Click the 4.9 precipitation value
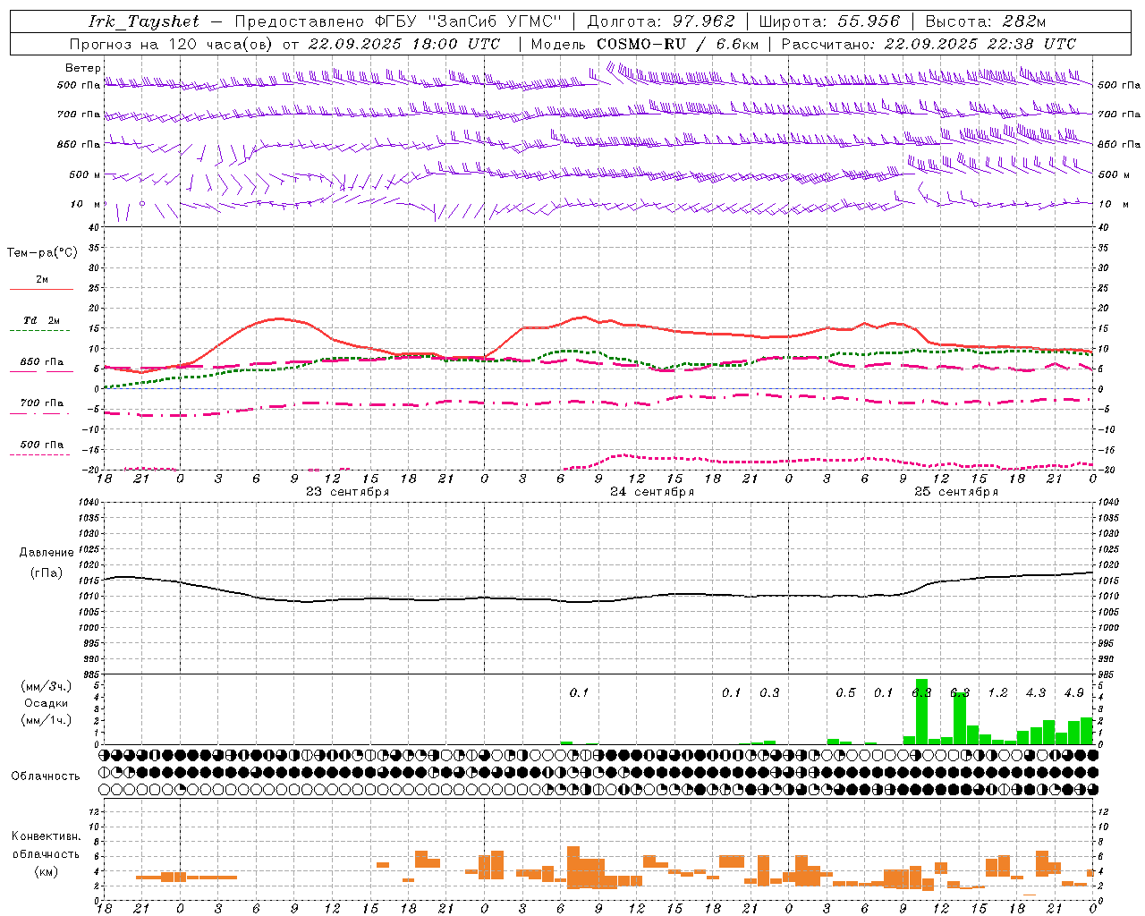Image resolution: width=1145 pixels, height=916 pixels. point(1074,693)
